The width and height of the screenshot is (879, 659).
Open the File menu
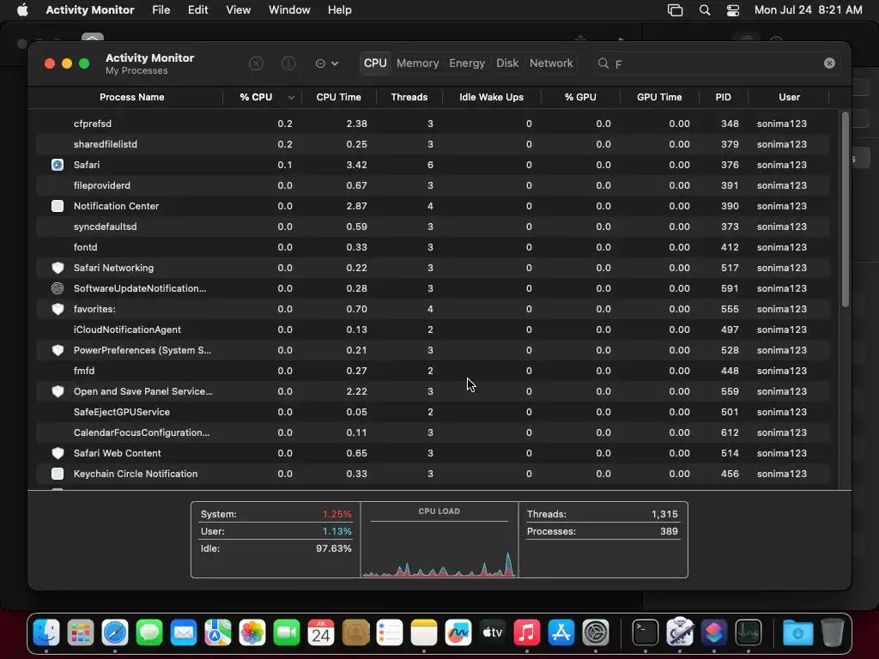tap(161, 9)
